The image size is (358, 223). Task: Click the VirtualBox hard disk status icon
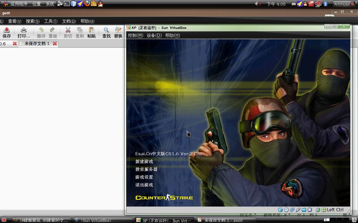281,210
